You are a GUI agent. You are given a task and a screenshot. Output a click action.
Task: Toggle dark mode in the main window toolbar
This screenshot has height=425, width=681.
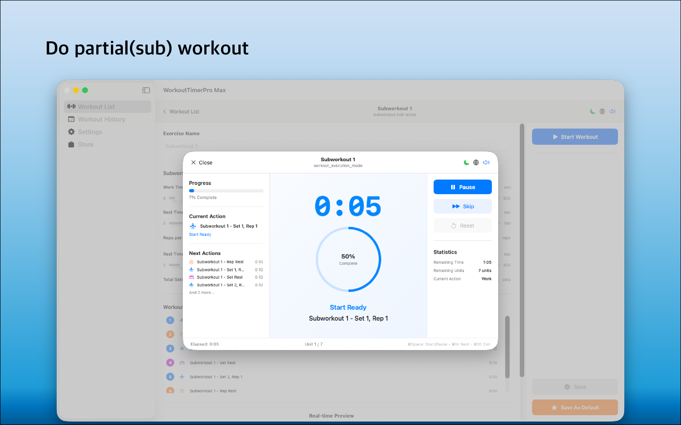[x=593, y=111]
